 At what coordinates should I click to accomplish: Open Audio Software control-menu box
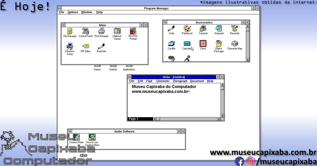coord(70,131)
